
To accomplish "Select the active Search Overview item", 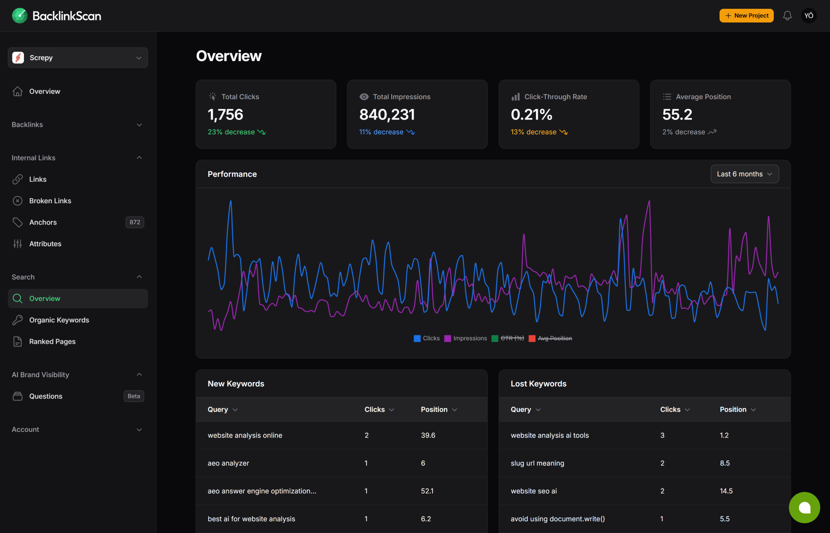I will pos(78,298).
